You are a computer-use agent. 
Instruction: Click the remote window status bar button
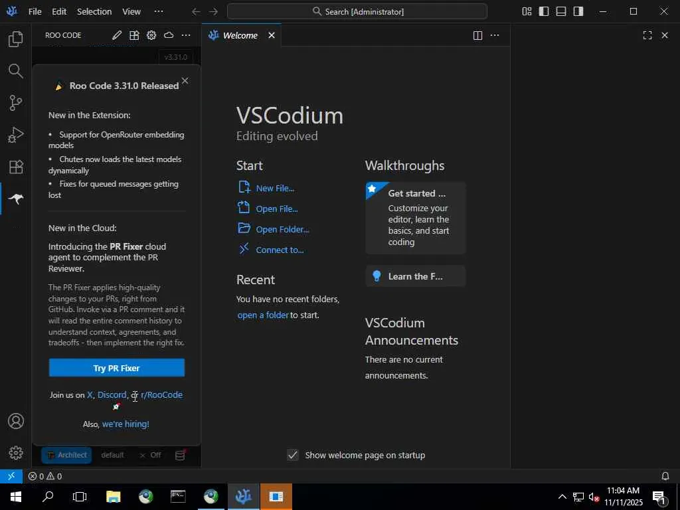click(11, 476)
